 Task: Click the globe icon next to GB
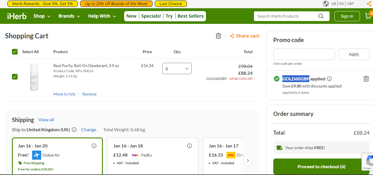(x=326, y=4)
